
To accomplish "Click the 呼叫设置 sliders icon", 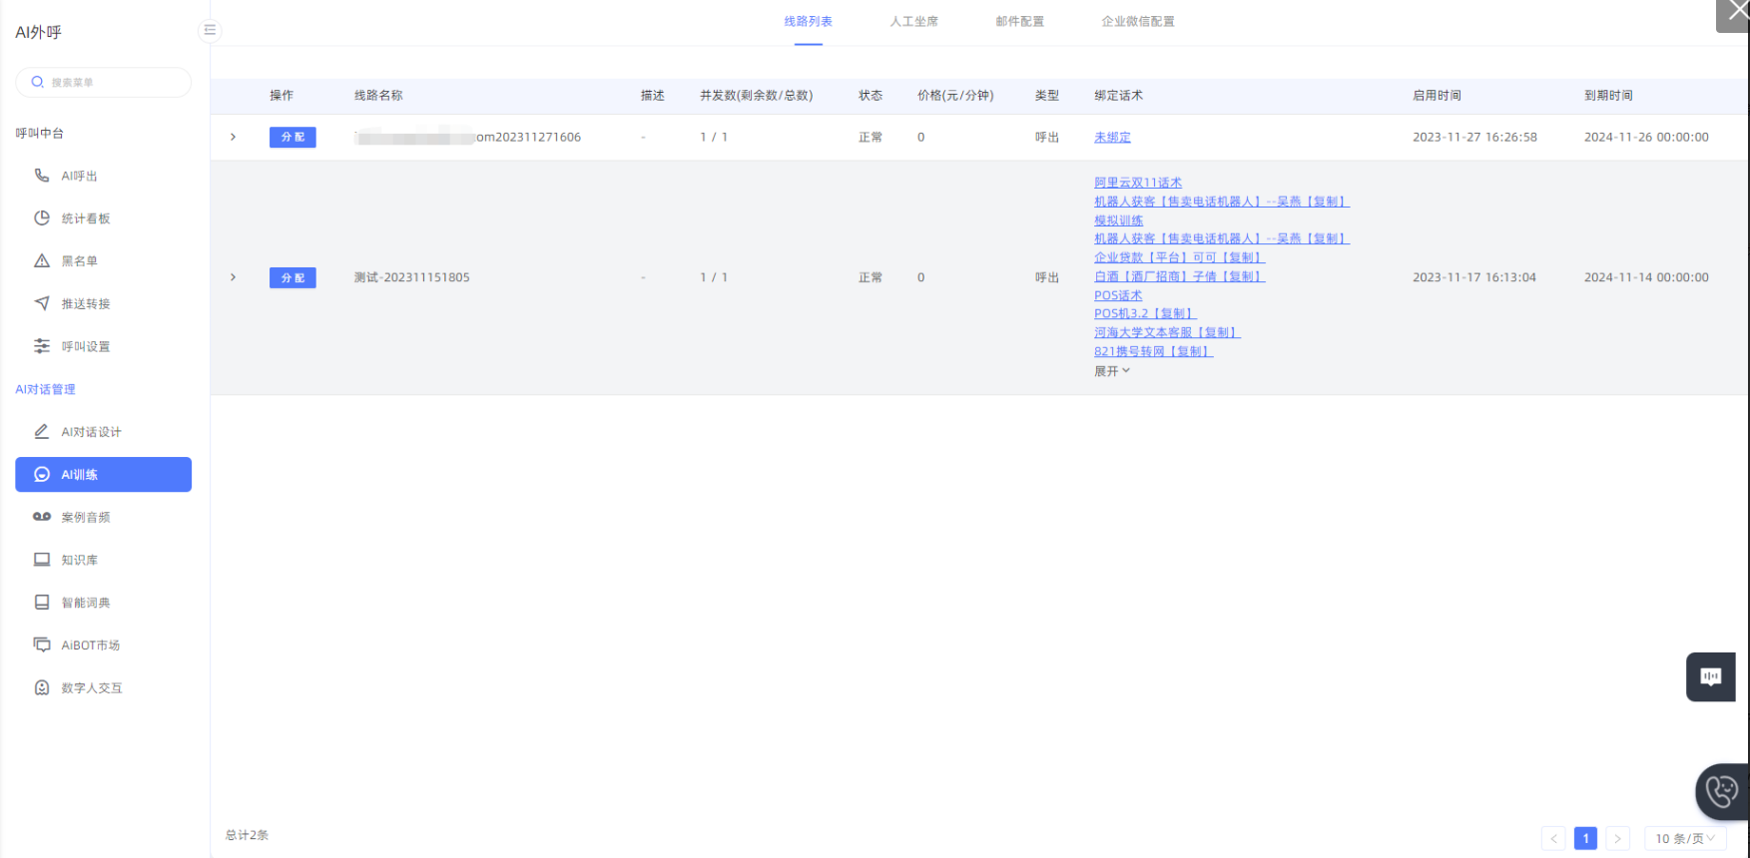I will pyautogui.click(x=42, y=346).
